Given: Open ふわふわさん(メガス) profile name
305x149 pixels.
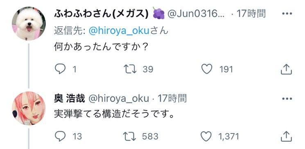Looking at the screenshot, I should (x=101, y=14).
